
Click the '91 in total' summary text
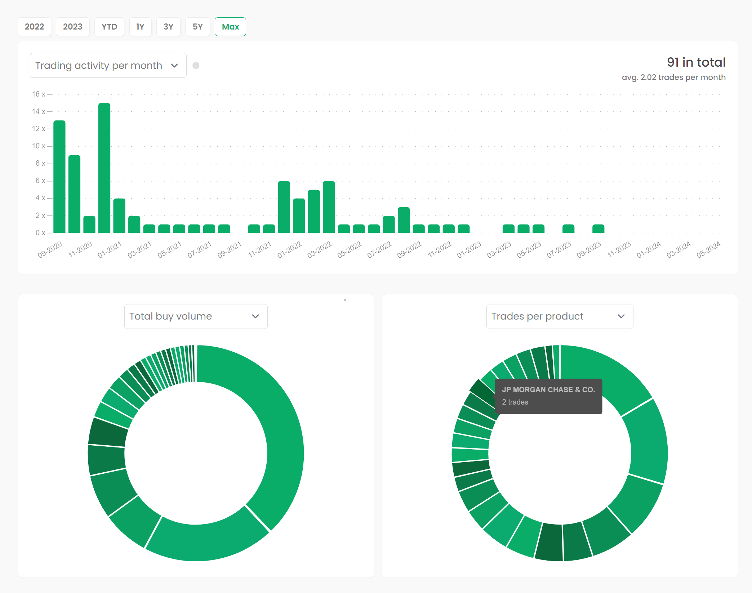(696, 62)
